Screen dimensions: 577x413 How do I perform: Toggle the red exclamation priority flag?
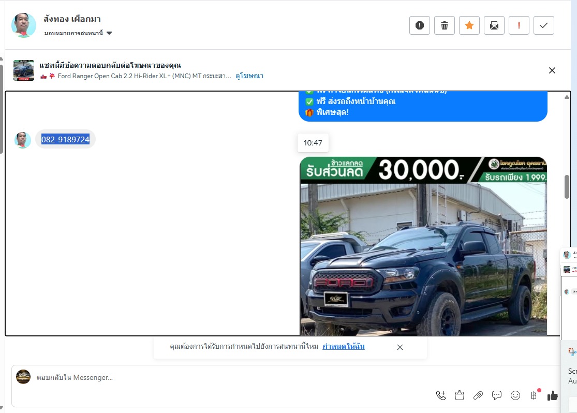point(519,25)
